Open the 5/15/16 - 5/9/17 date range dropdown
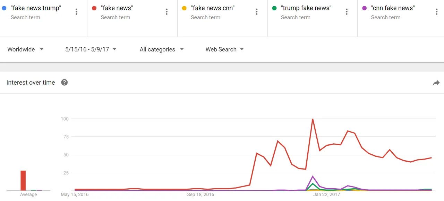 tap(91, 49)
